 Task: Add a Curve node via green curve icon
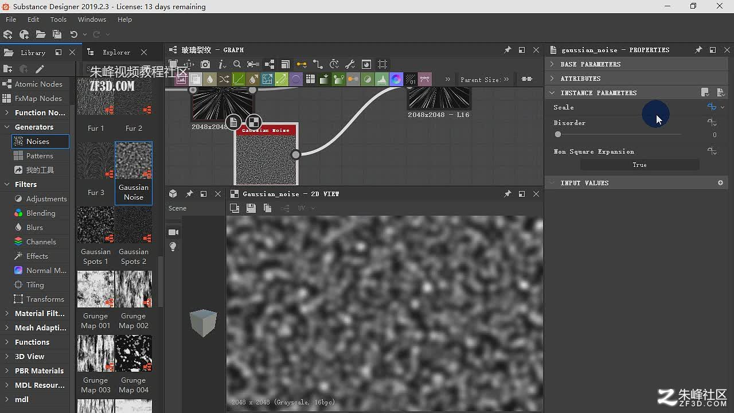click(239, 79)
